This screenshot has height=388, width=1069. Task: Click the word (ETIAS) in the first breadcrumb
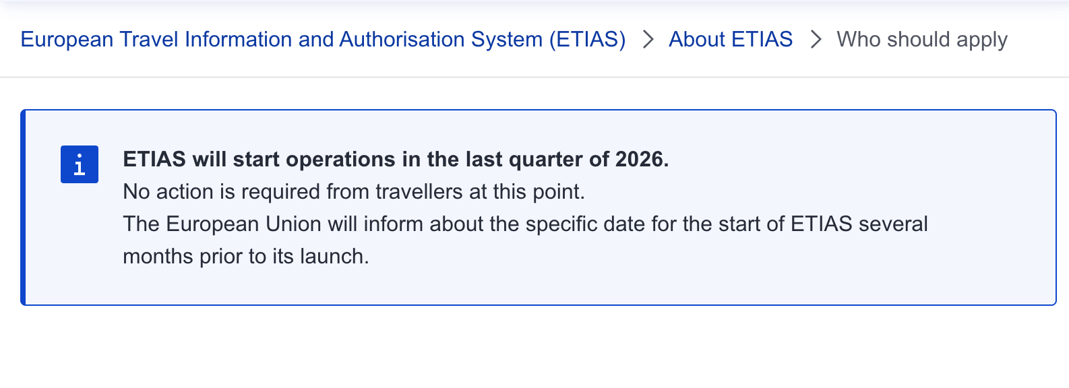(587, 40)
